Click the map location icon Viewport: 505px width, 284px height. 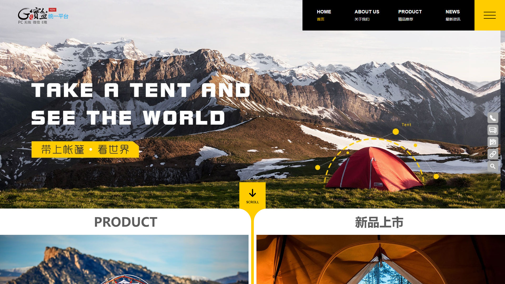493,142
